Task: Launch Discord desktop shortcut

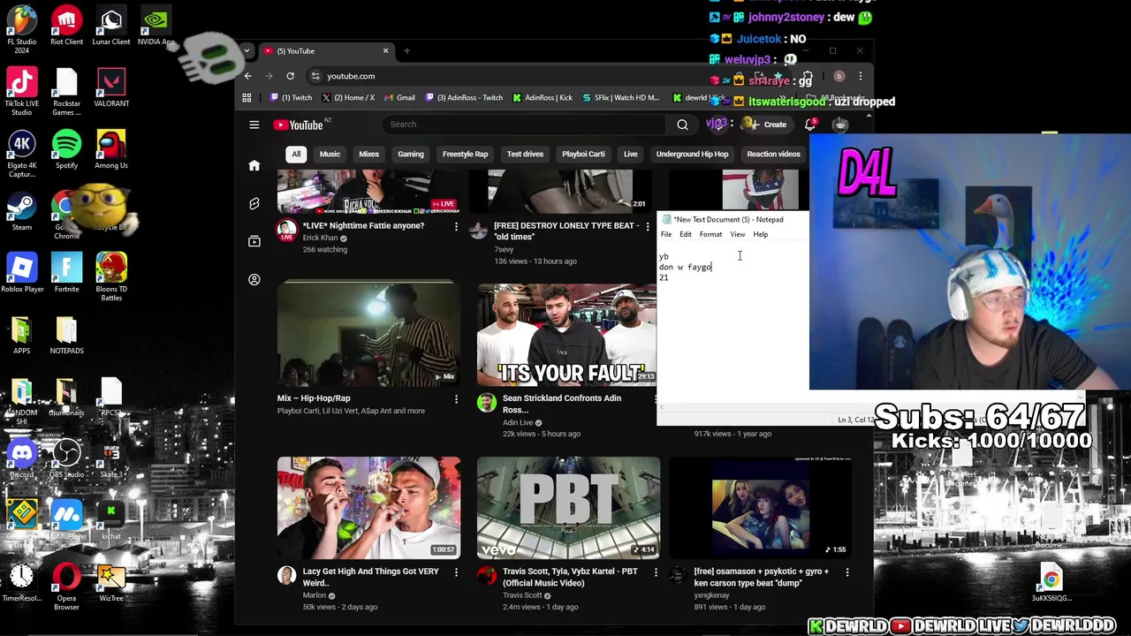Action: [x=22, y=459]
